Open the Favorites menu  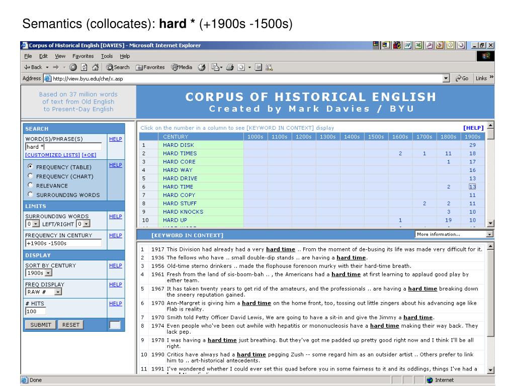(x=83, y=56)
